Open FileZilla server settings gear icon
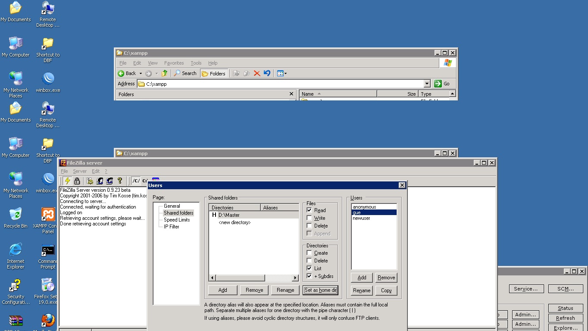This screenshot has width=588, height=331. click(90, 181)
